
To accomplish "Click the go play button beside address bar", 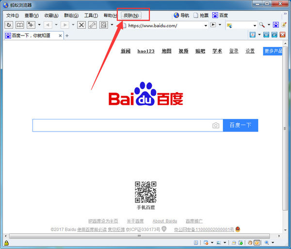I will (213, 25).
